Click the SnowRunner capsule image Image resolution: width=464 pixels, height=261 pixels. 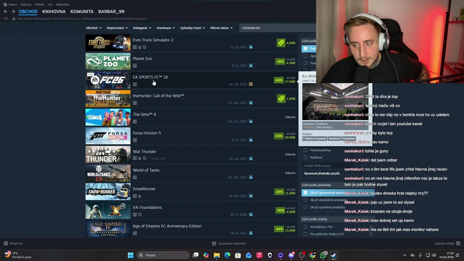pyautogui.click(x=108, y=191)
